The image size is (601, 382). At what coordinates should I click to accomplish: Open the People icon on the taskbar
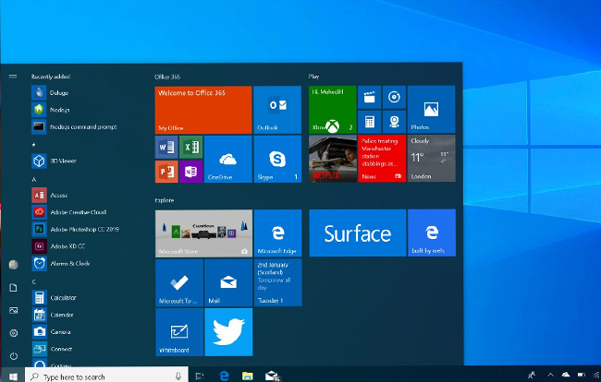click(532, 376)
